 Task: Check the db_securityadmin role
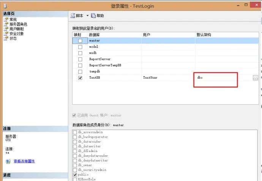[75, 170]
